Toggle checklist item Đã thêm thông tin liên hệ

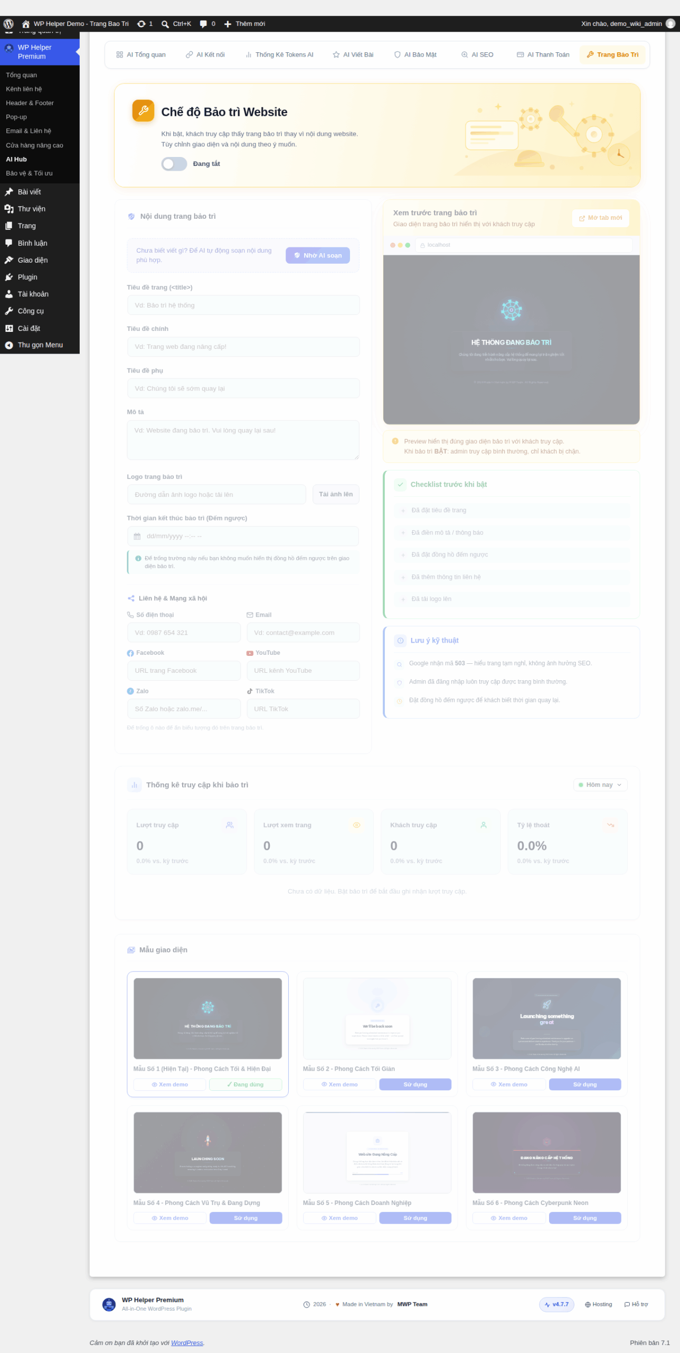(512, 577)
